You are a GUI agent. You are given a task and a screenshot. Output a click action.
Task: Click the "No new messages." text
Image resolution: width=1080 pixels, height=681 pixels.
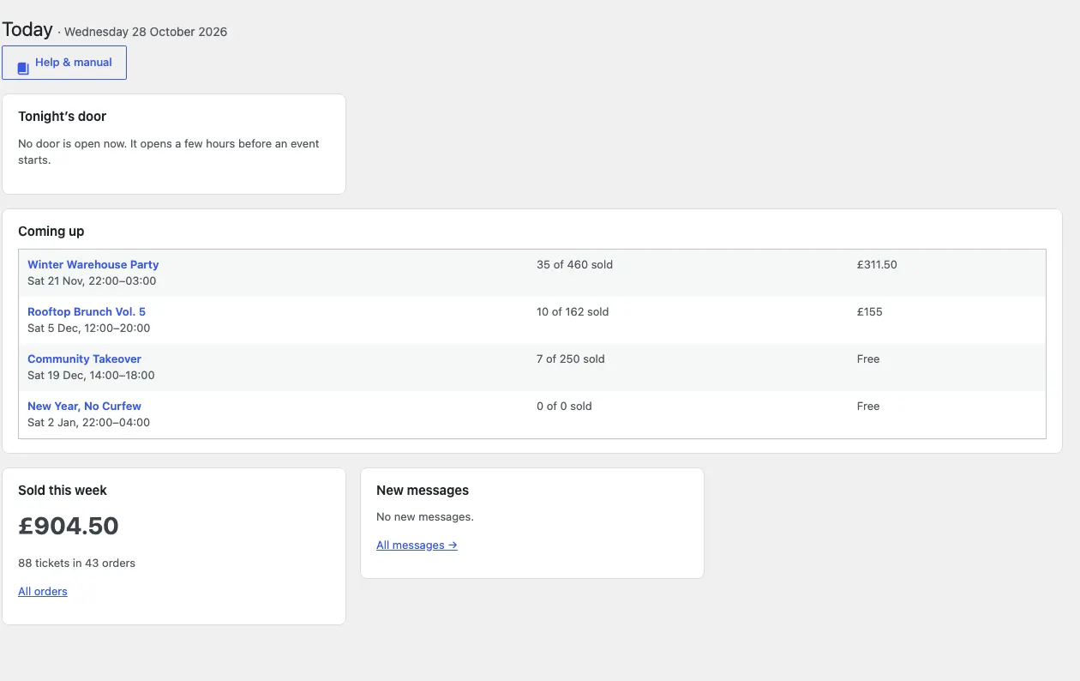point(425,517)
